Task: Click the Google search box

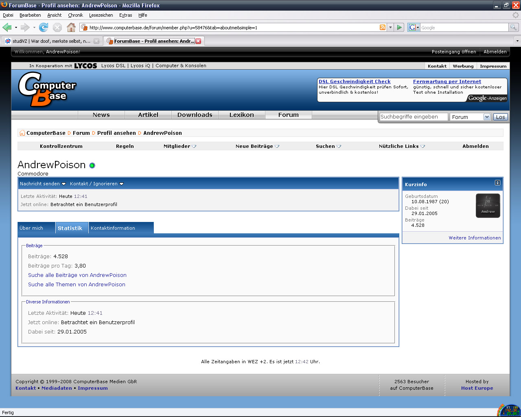Action: 464,27
